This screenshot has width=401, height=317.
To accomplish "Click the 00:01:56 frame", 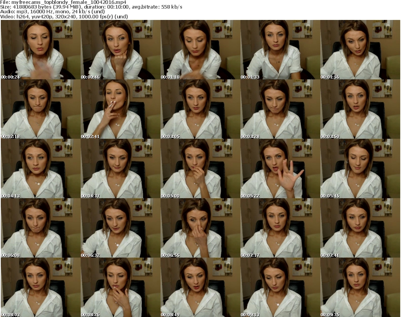I will tap(360, 50).
